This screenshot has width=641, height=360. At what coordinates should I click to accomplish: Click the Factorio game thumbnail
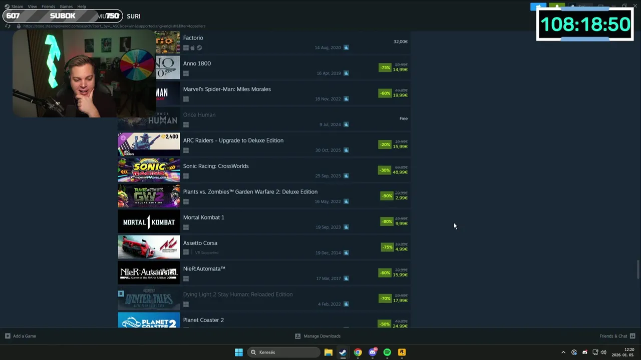[x=167, y=42]
